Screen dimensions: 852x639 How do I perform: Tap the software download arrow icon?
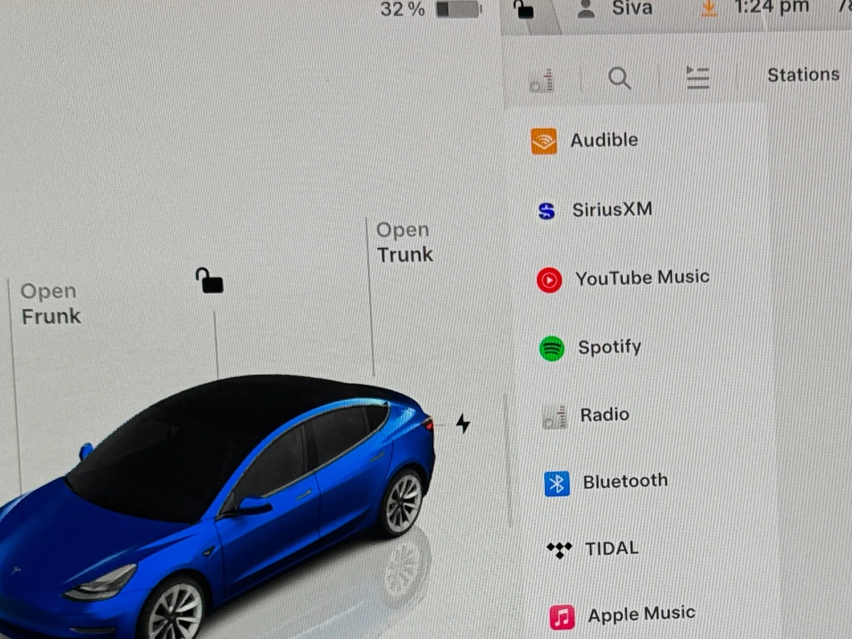(709, 8)
